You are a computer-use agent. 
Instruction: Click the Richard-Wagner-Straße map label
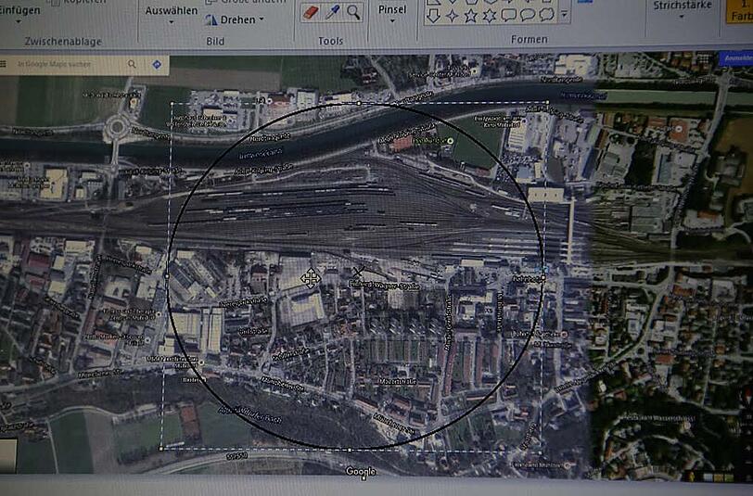click(x=385, y=286)
